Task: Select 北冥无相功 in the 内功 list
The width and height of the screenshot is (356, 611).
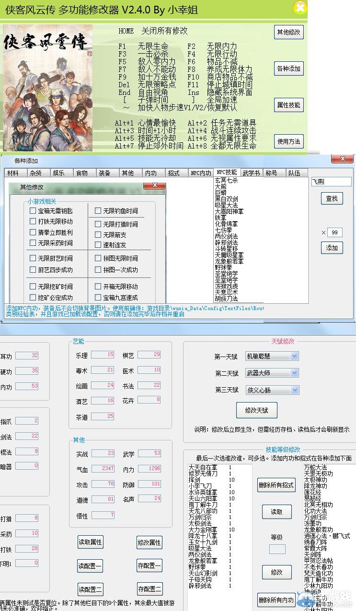Action: click(318, 505)
